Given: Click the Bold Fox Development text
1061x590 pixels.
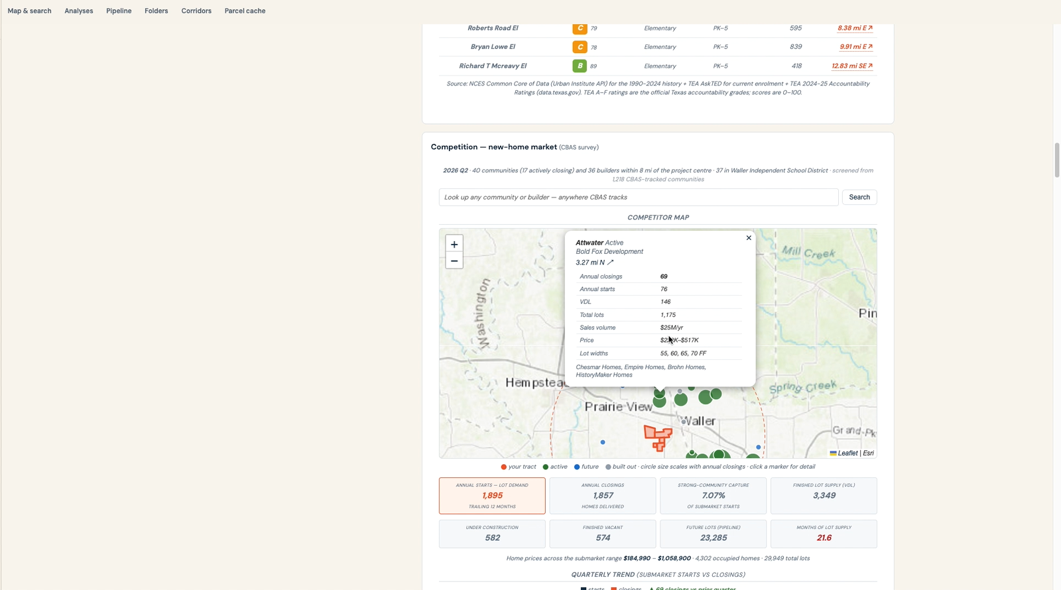Looking at the screenshot, I should click(609, 252).
